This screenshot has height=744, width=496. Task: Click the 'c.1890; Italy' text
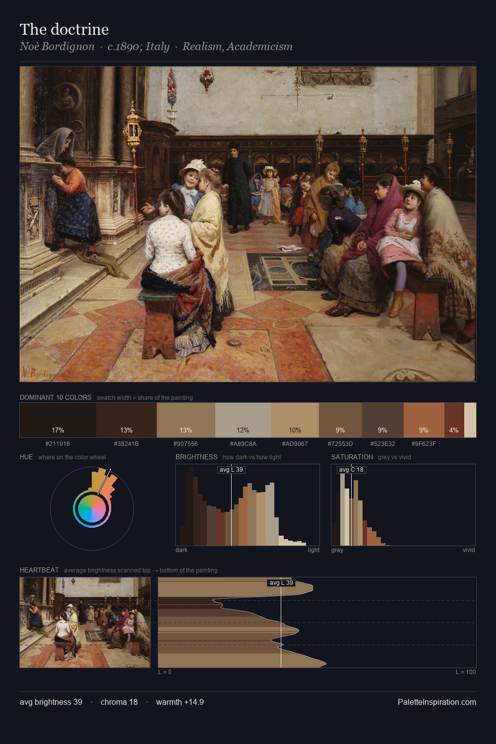coord(138,47)
